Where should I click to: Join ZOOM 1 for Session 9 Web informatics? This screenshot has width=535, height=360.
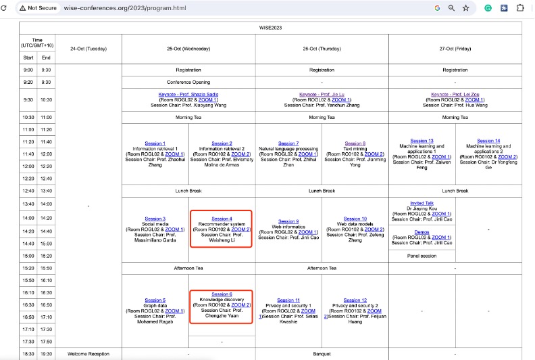tap(307, 232)
